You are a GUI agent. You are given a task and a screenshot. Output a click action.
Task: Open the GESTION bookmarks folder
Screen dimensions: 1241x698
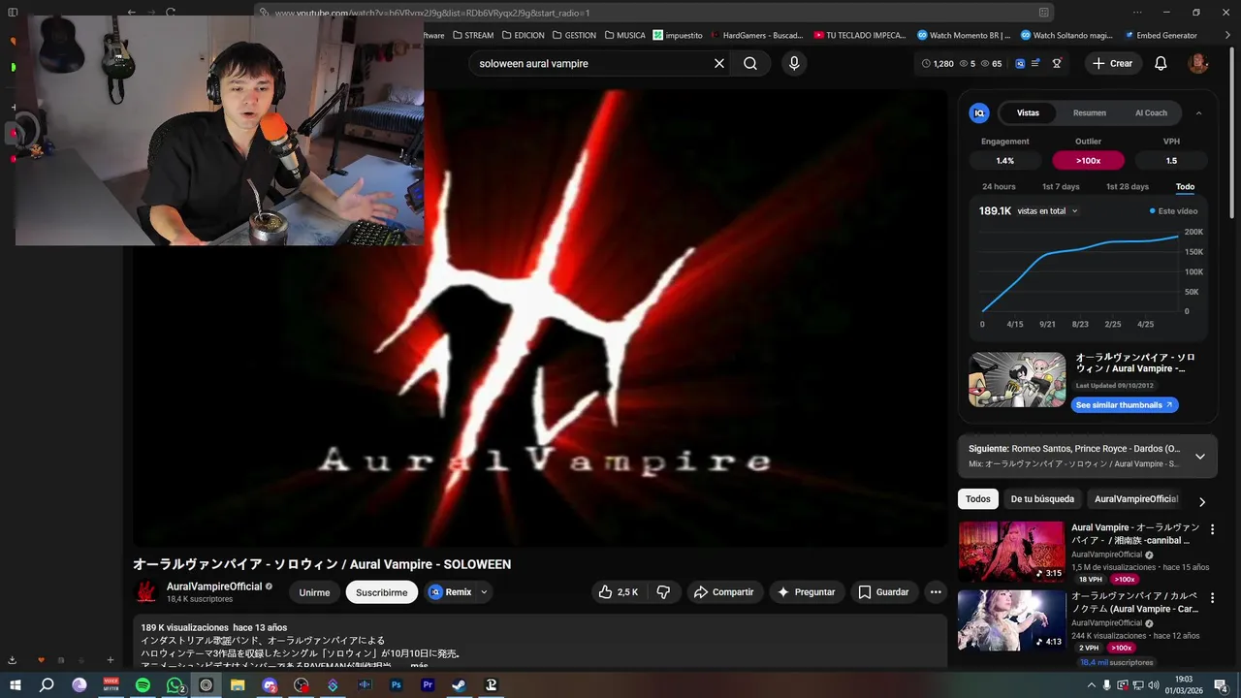coord(574,36)
